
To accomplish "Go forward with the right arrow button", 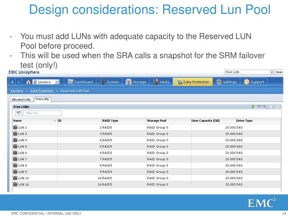I will coord(18,82).
